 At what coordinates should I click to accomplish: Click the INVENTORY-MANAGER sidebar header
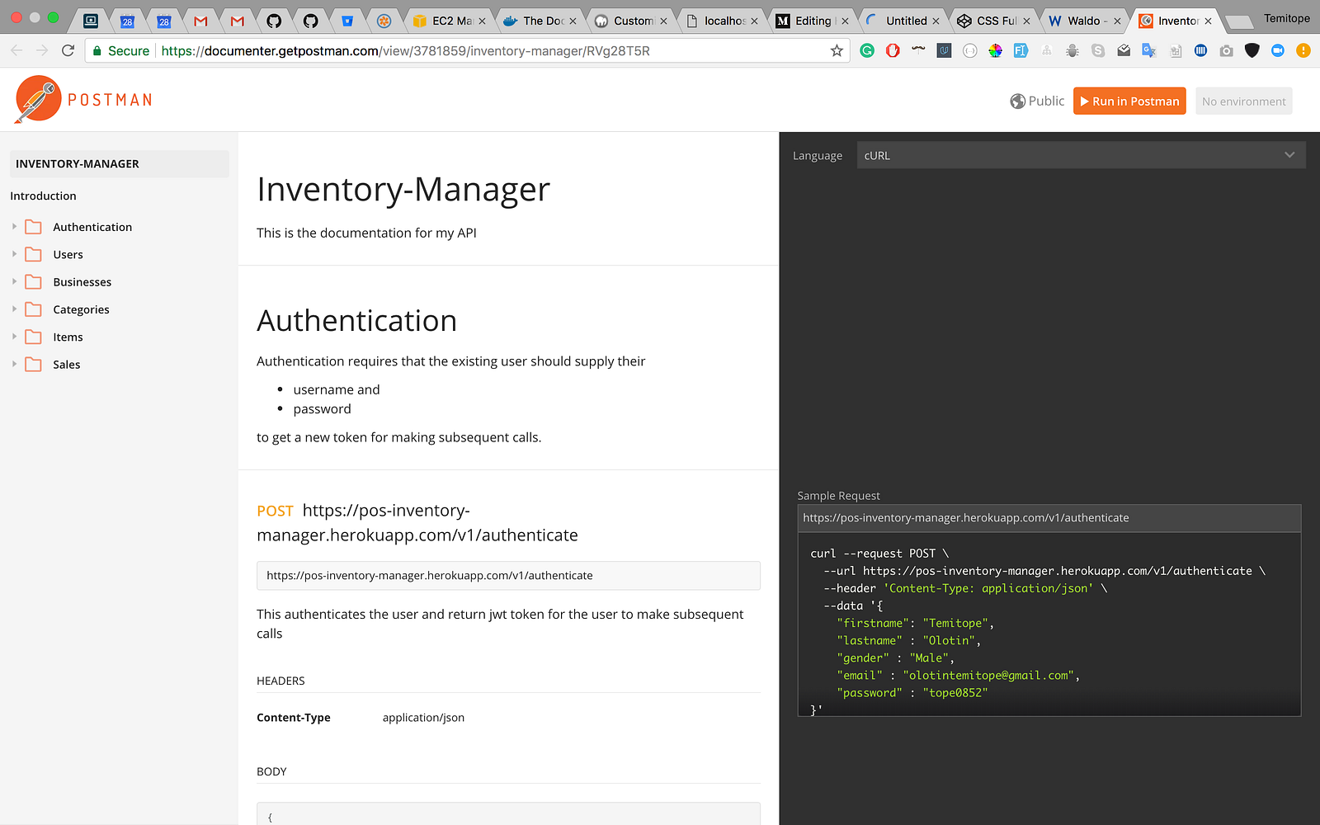(x=120, y=163)
